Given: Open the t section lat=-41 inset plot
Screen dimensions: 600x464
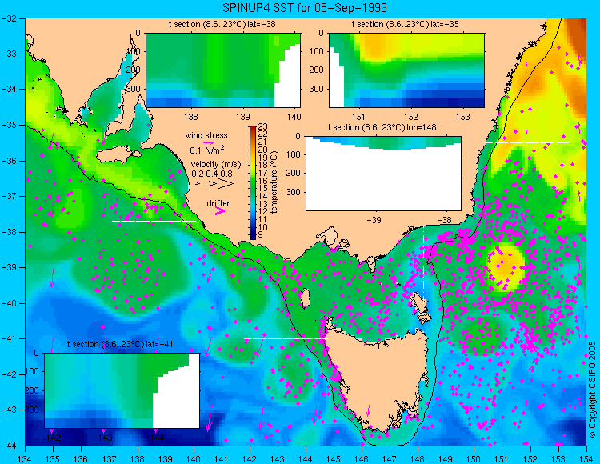Looking at the screenshot, I should (x=122, y=390).
